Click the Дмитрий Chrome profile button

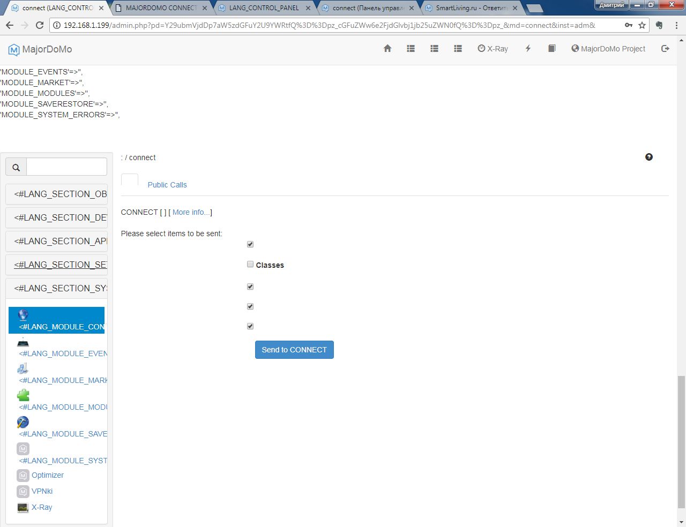(612, 5)
